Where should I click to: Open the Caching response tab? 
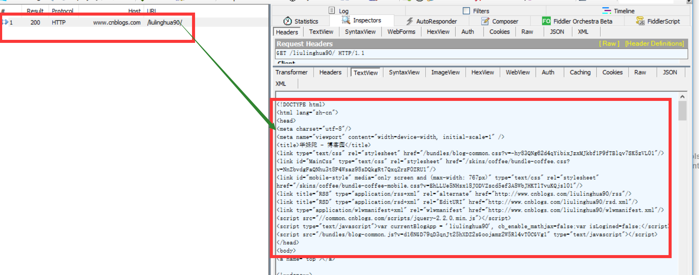tap(580, 72)
